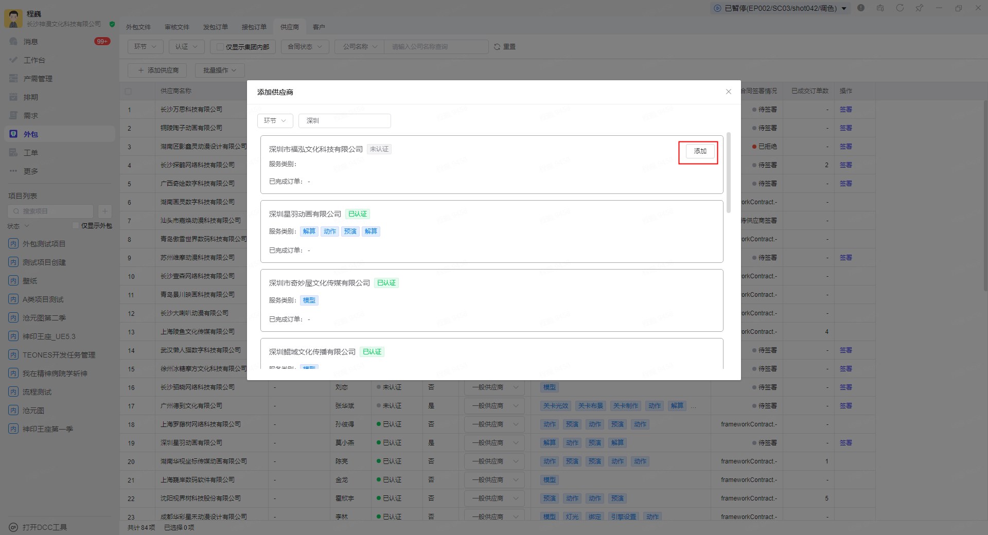Click the supplier search field containing 深圳
Screen dimensions: 988x535
[345, 121]
